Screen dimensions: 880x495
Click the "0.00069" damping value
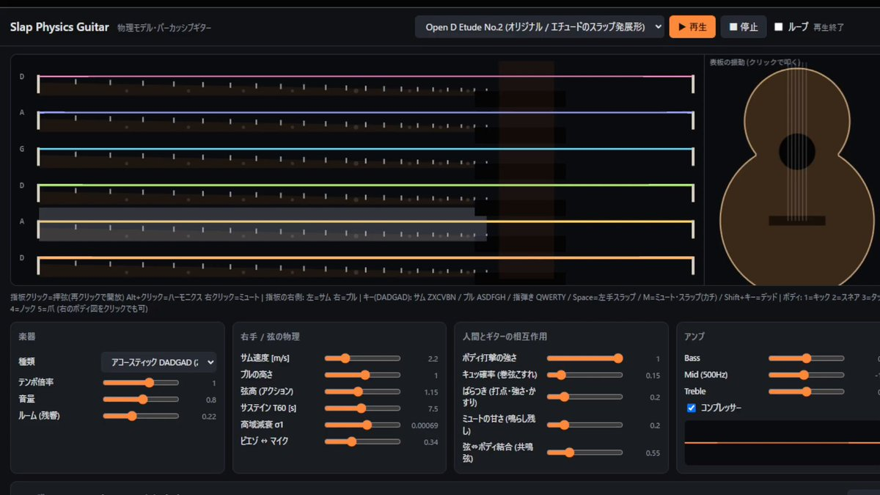click(425, 425)
